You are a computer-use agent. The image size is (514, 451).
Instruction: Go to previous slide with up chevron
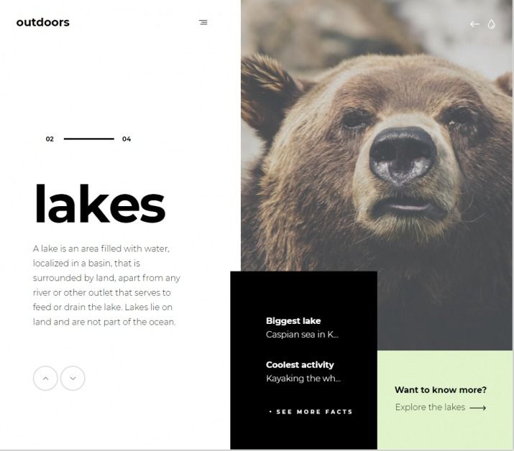(x=45, y=378)
